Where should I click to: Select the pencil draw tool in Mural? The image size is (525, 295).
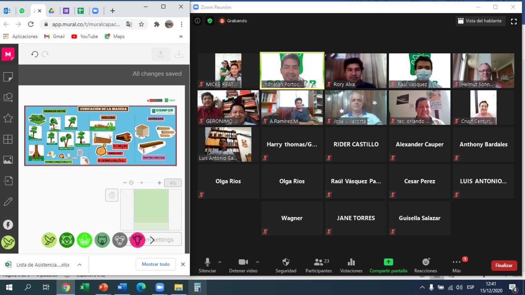(8, 201)
